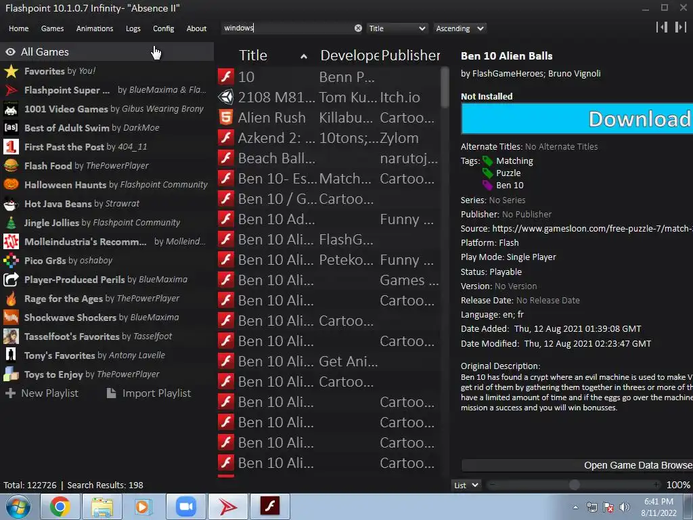The height and width of the screenshot is (520, 693).
Task: Click the Shockwave Shockers playlist icon
Action: [x=11, y=317]
